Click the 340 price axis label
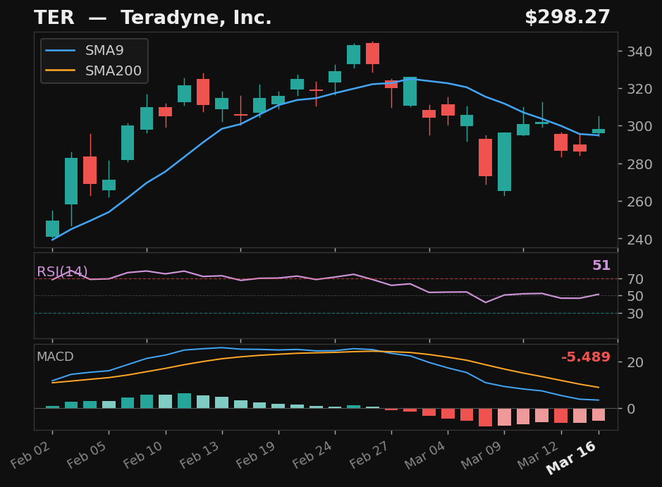 (639, 51)
